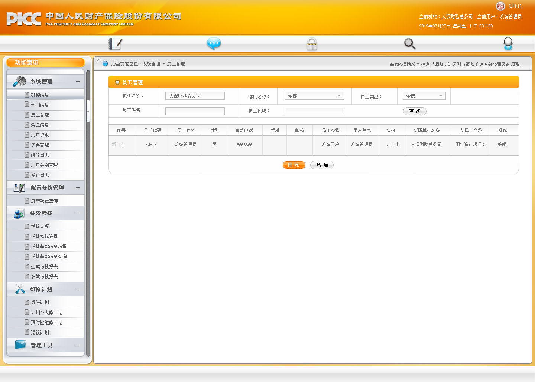Click the 增加 add button
The width and height of the screenshot is (535, 382).
tap(322, 165)
